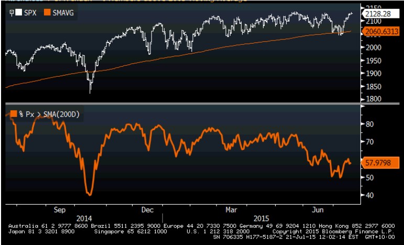Click the 2015 year label

261,219
